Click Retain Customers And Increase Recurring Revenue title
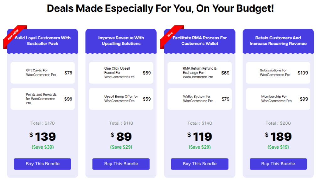The image size is (321, 183). coord(278,41)
